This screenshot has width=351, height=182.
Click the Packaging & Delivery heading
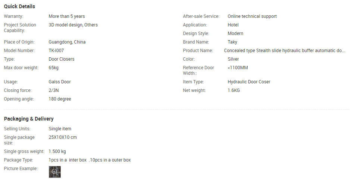29,119
